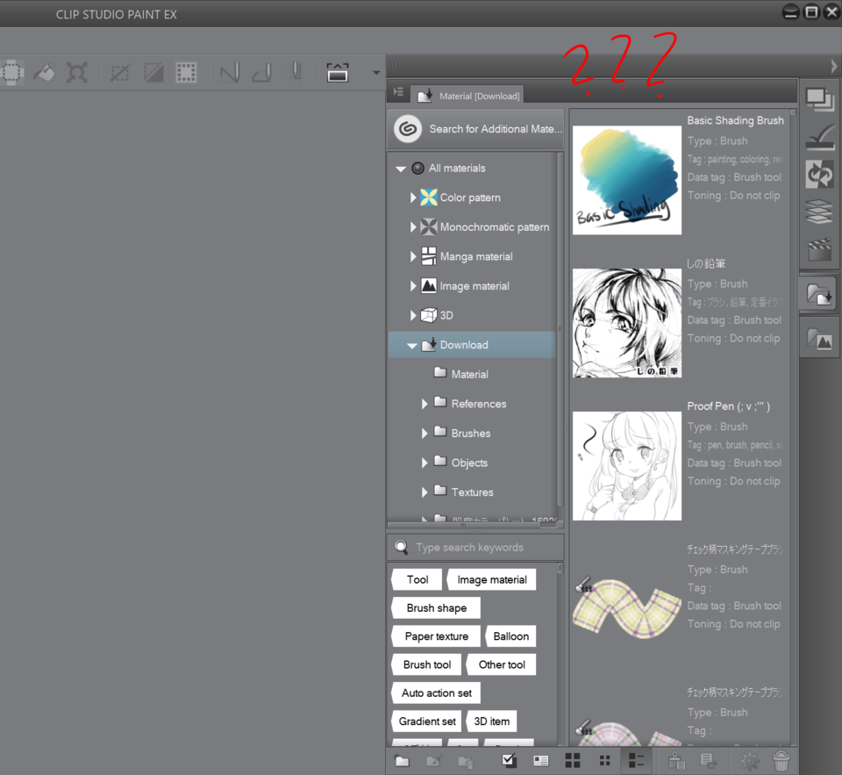Open the Material Download folder icon in the side dock
Viewport: 842px width, 775px height.
pyautogui.click(x=819, y=293)
